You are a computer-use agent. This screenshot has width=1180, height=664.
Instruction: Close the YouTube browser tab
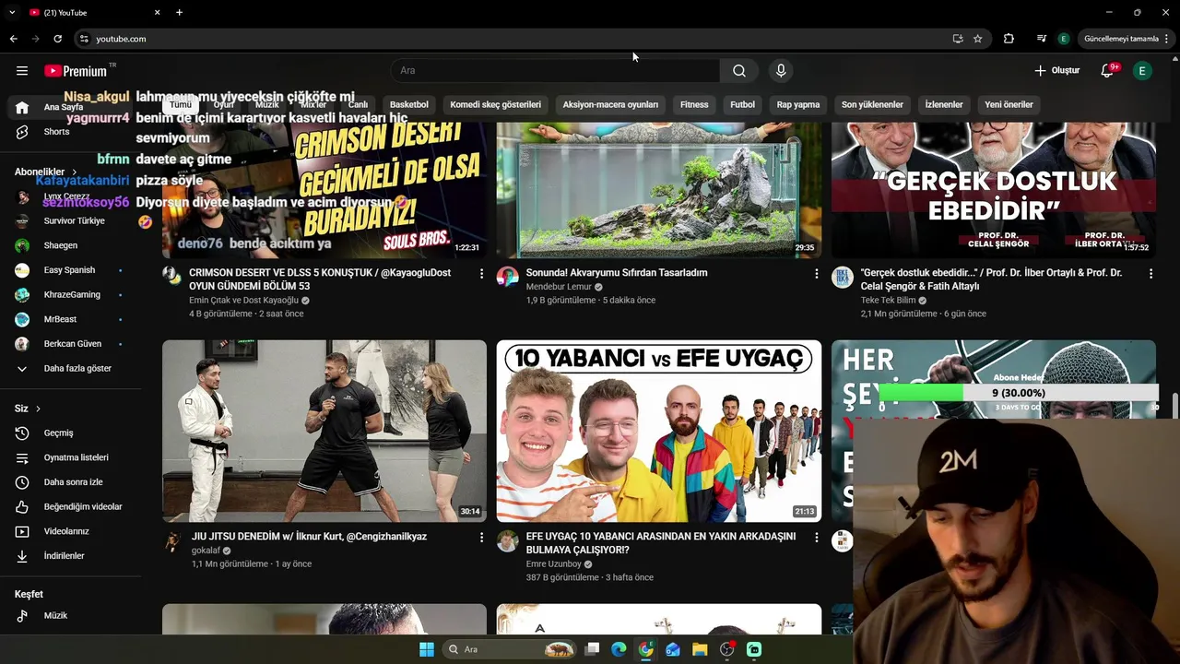point(157,12)
